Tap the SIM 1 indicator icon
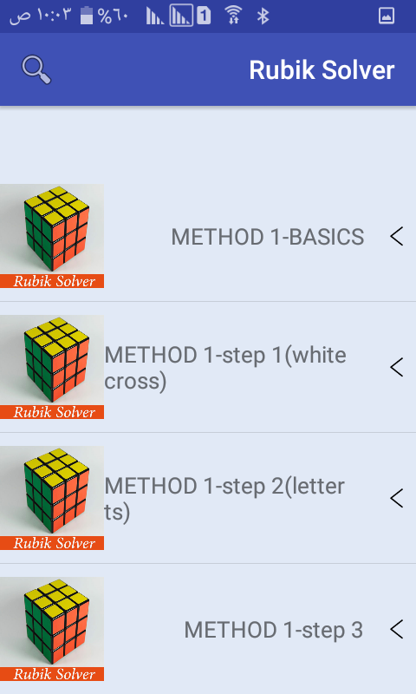This screenshot has width=416, height=694. pos(204,16)
